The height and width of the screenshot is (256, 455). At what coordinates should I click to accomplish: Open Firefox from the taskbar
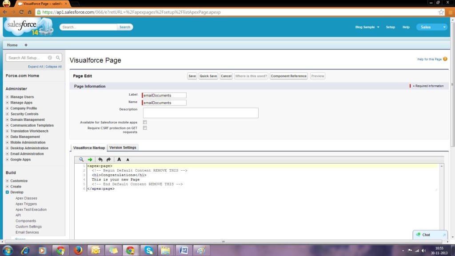(x=78, y=250)
